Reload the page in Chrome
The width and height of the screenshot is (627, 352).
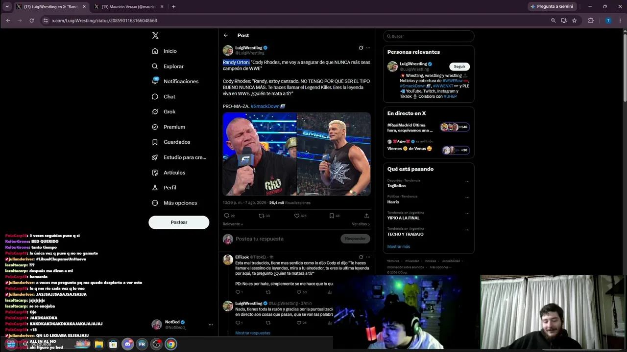[x=32, y=21]
